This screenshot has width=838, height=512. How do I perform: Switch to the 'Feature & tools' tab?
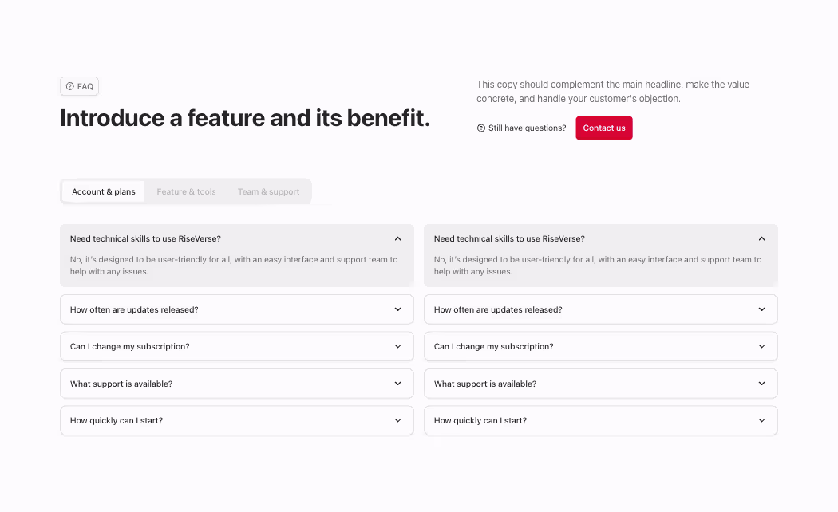tap(186, 191)
